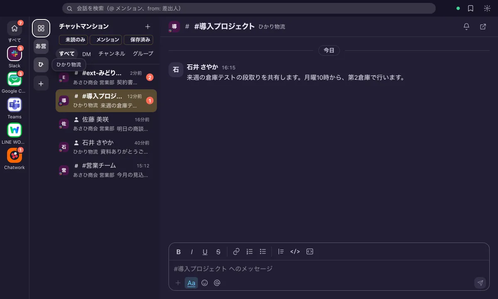Viewport: 498px width, 299px height.
Task: Open the emoji picker
Action: point(205,283)
